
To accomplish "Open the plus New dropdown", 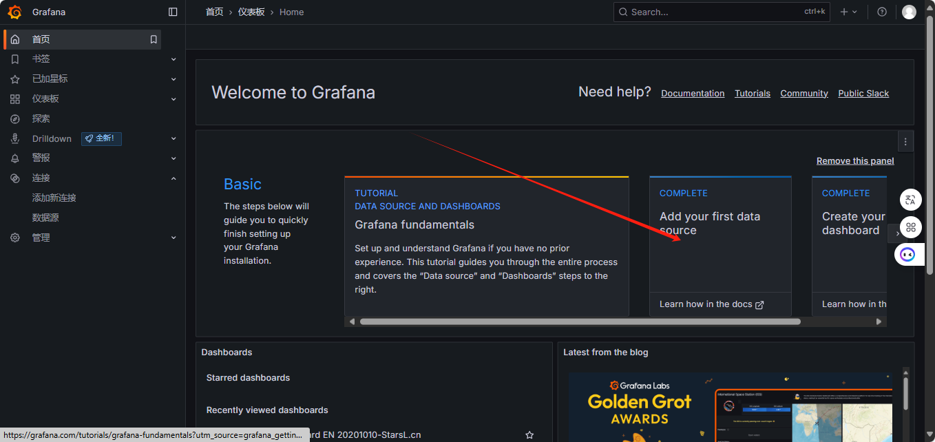I will (x=849, y=12).
